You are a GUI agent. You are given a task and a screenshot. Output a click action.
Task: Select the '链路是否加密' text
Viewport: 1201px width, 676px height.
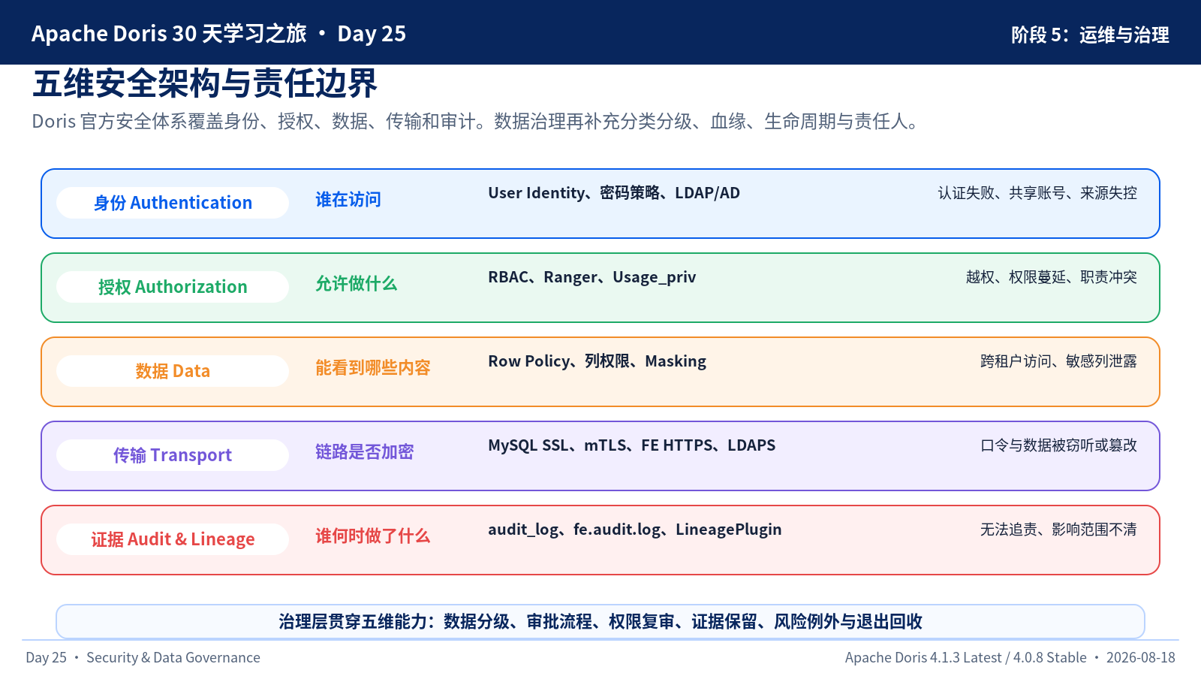[365, 452]
